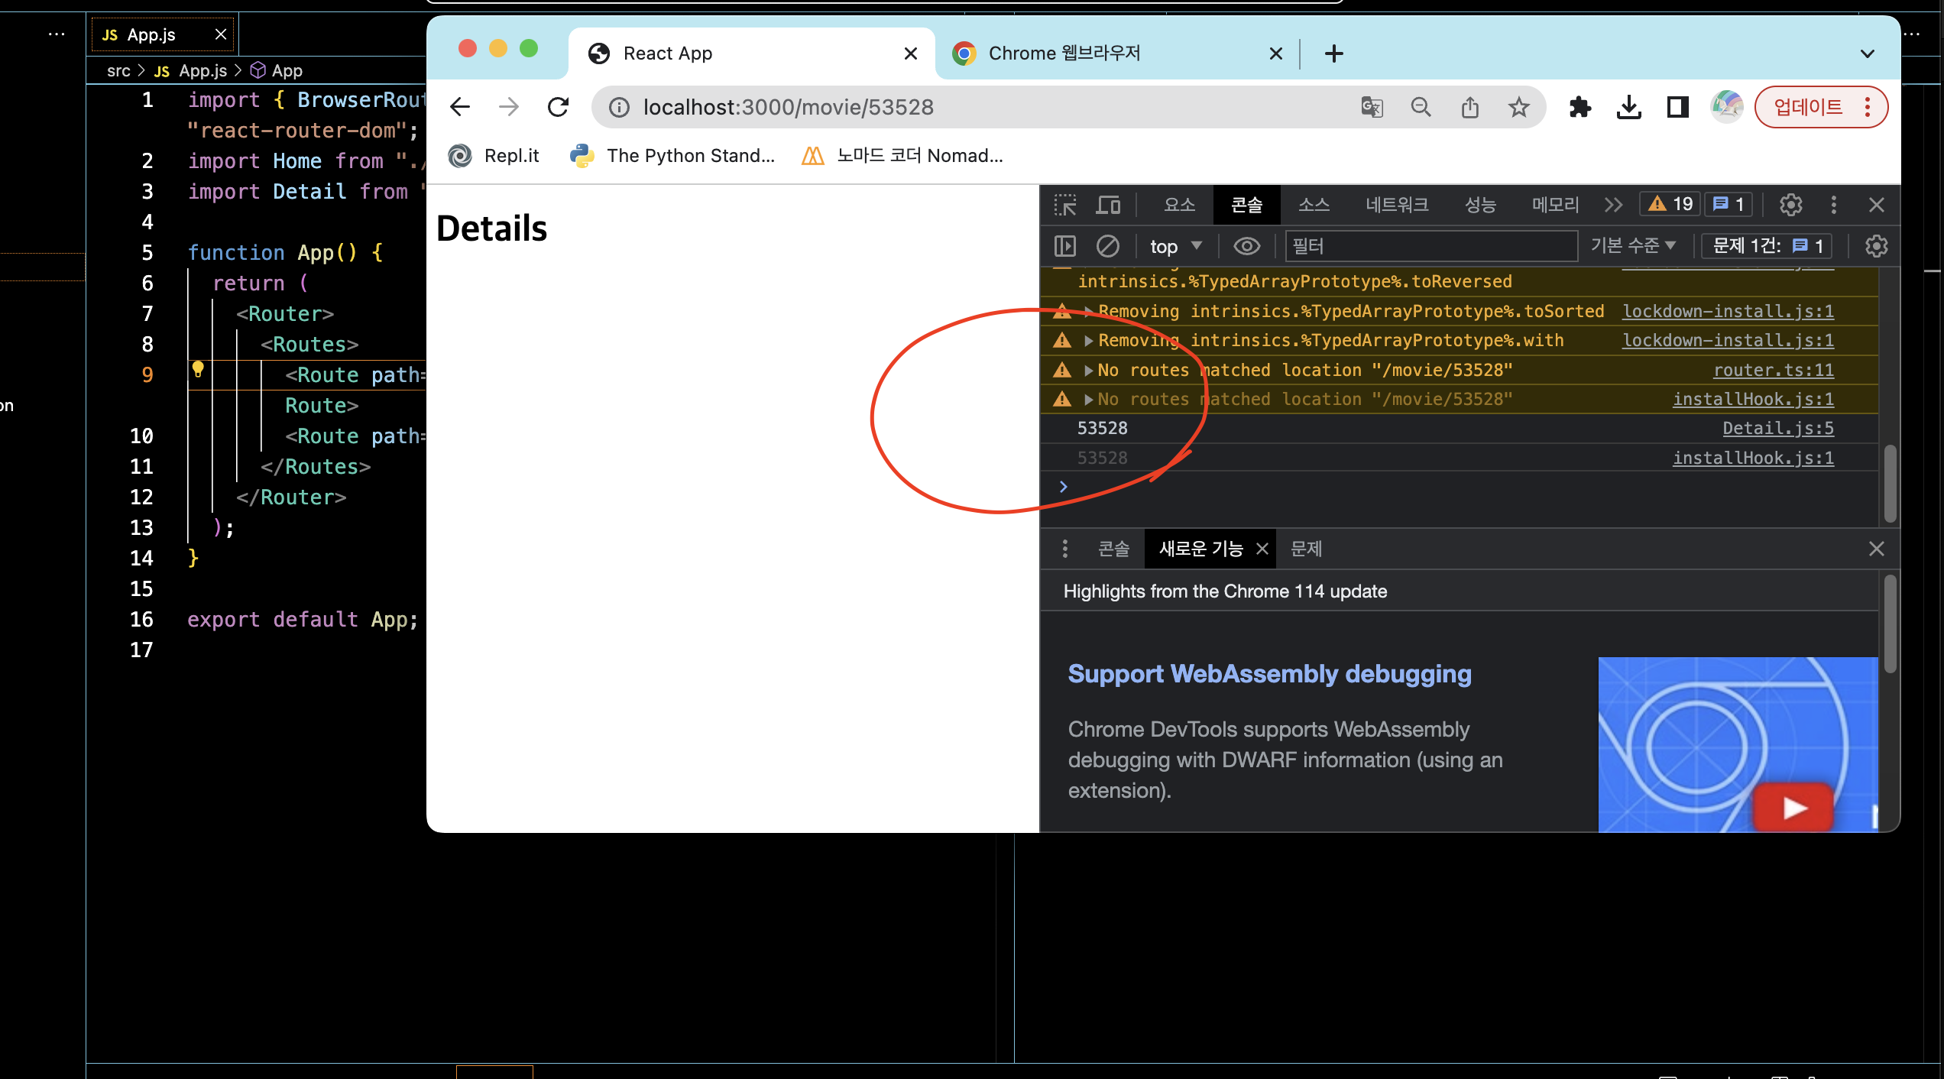Switch to the Chrome 웹브라우저 tab
The width and height of the screenshot is (1944, 1079).
click(x=1064, y=53)
